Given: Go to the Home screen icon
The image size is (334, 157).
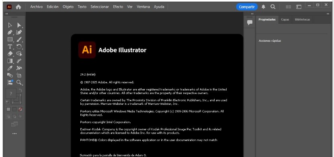Looking at the screenshot, I should click(x=18, y=7).
